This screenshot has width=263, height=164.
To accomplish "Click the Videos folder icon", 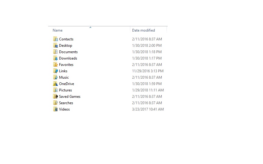I will click(x=55, y=109).
